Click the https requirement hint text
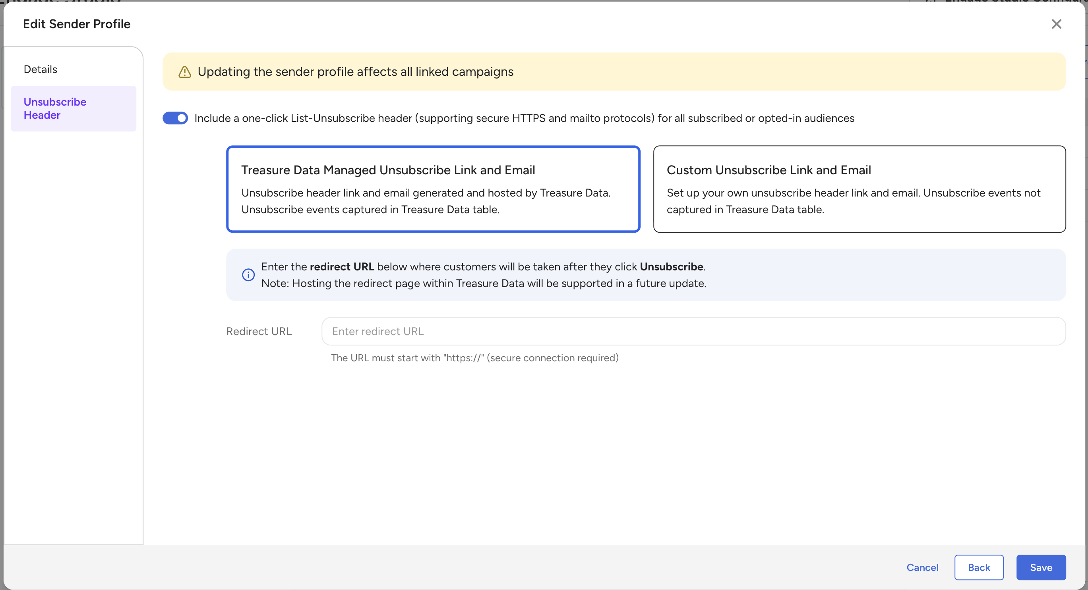The width and height of the screenshot is (1088, 590). (x=474, y=358)
